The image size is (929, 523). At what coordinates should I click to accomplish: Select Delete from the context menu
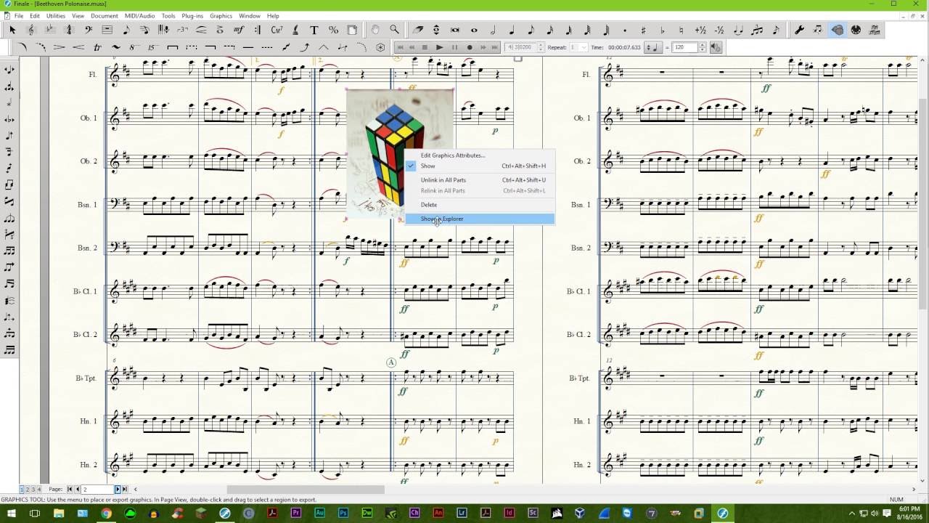pyautogui.click(x=479, y=205)
